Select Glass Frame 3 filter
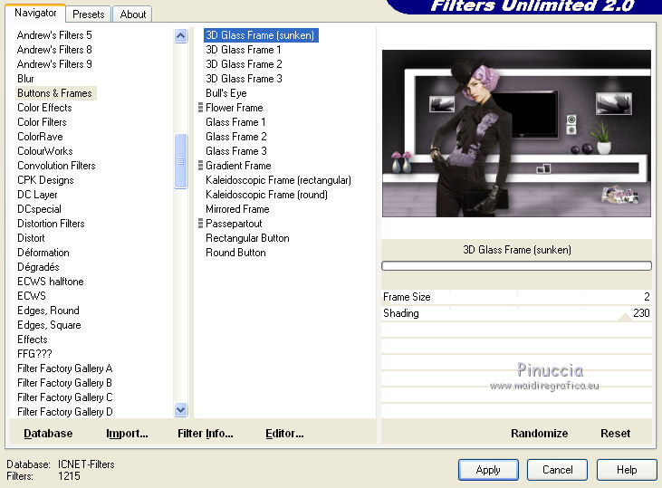The image size is (662, 488). click(236, 151)
